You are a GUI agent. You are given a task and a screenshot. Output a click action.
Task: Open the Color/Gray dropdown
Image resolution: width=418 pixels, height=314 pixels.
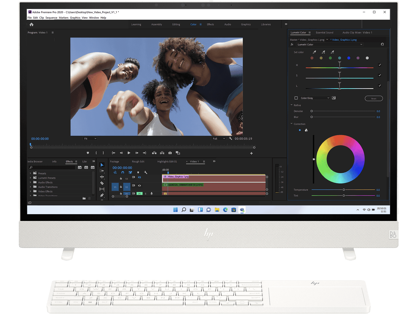coord(315,98)
